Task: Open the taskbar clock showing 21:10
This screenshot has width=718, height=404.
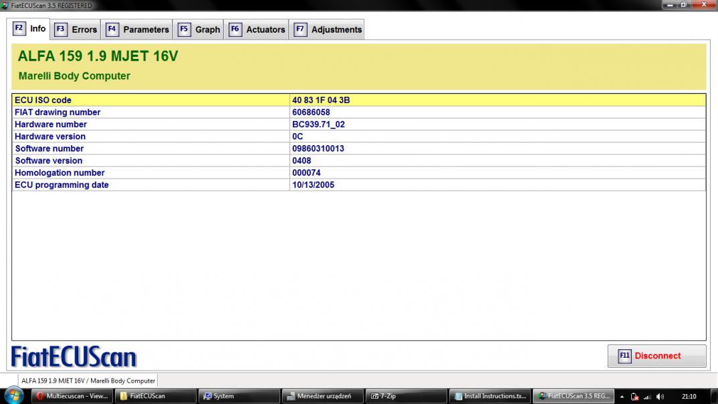Action: click(x=689, y=397)
